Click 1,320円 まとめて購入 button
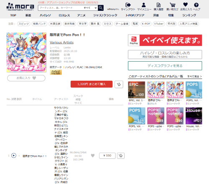 coord(92,84)
